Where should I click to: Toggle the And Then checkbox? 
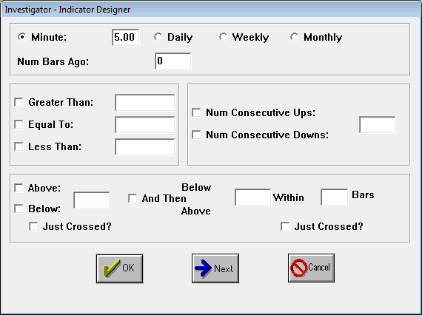click(x=133, y=199)
